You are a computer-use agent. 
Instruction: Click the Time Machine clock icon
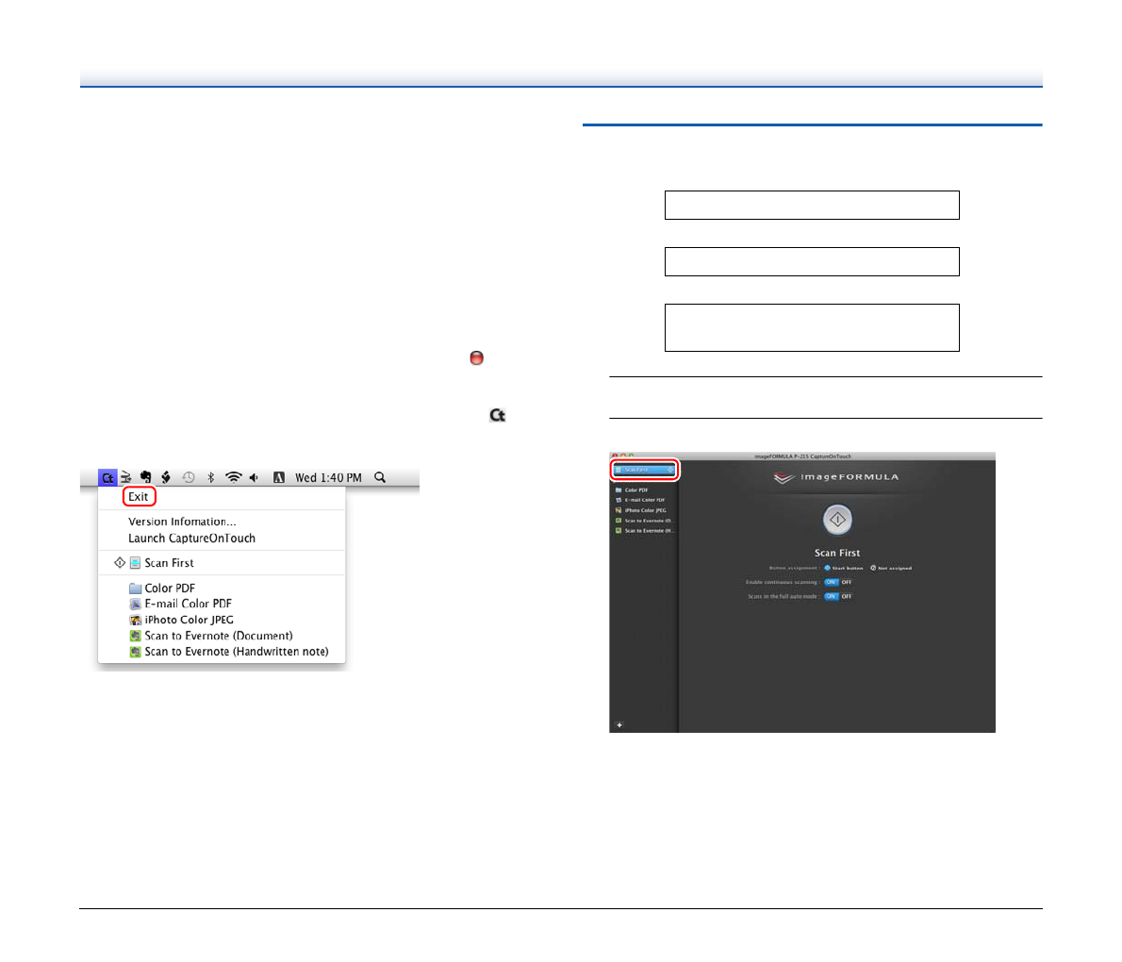189,478
